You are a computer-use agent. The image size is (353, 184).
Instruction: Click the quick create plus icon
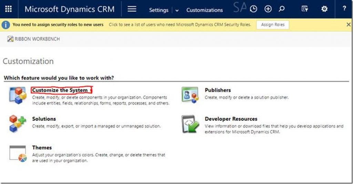(x=268, y=9)
